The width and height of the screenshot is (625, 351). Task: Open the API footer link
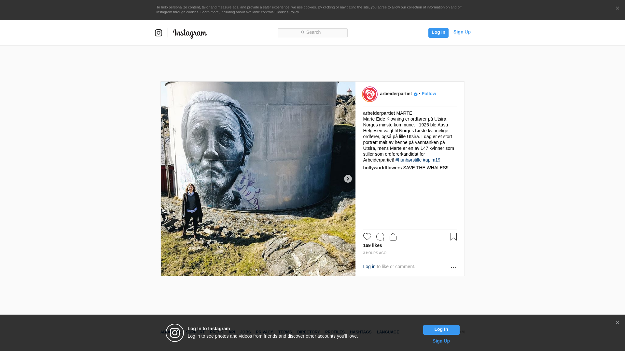[232, 332]
